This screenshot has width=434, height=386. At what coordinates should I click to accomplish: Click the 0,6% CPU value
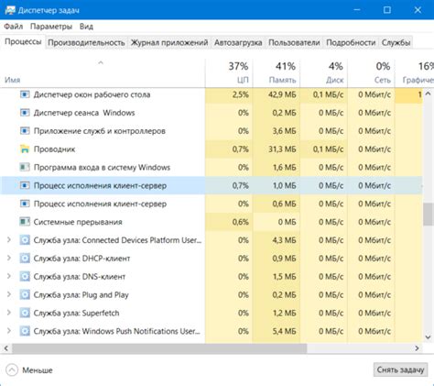[x=241, y=222]
